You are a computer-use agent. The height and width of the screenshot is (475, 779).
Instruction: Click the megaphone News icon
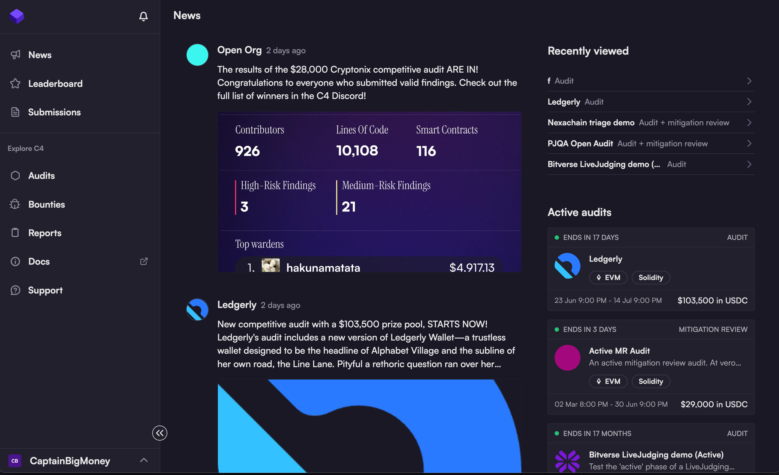(15, 55)
